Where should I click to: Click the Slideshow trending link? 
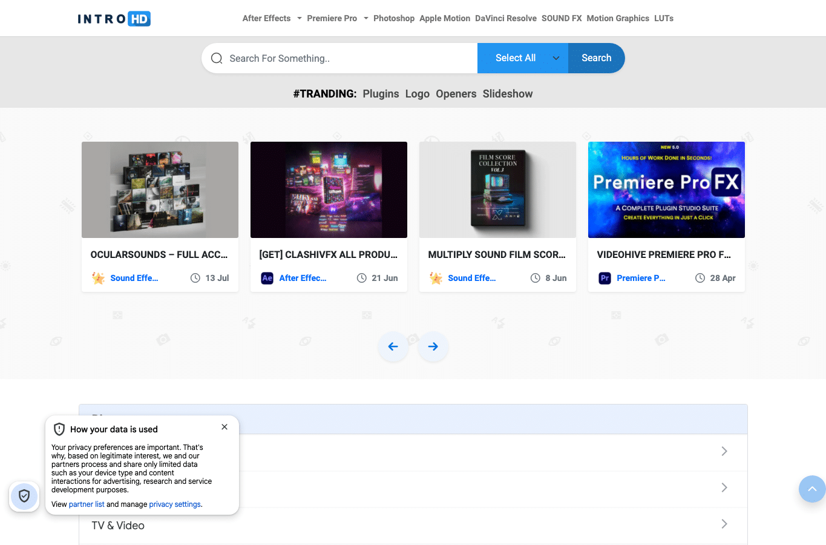[508, 94]
